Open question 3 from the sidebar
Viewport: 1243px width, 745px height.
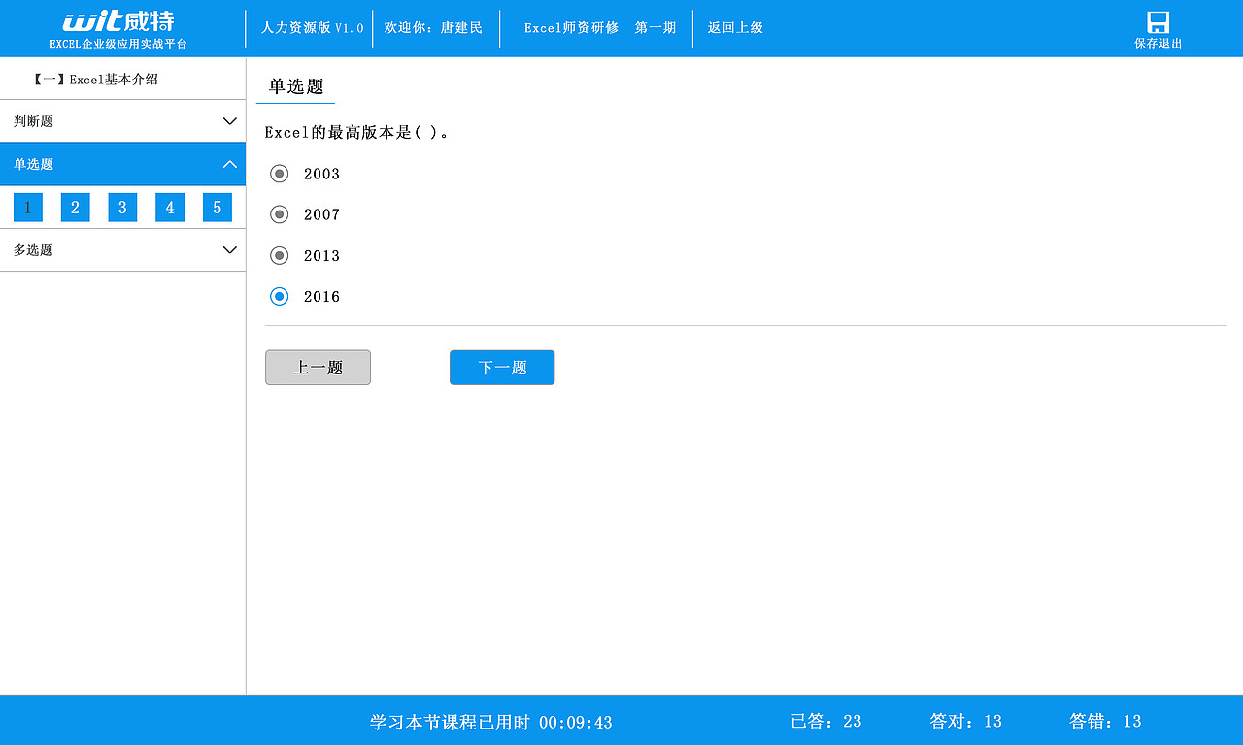click(122, 207)
